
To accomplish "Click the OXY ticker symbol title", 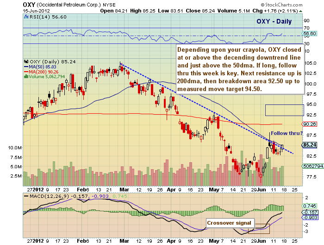I will [x=29, y=5].
